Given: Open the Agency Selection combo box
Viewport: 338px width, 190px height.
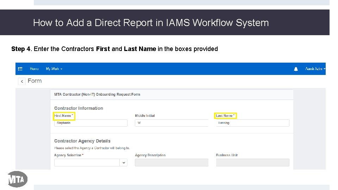Looking at the screenshot, I should pos(91,163).
